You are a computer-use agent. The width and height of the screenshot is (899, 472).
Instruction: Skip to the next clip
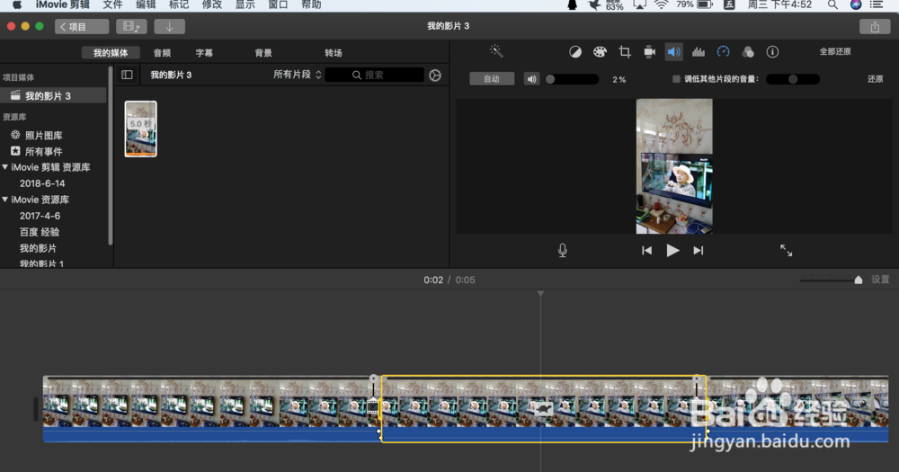[x=698, y=250]
